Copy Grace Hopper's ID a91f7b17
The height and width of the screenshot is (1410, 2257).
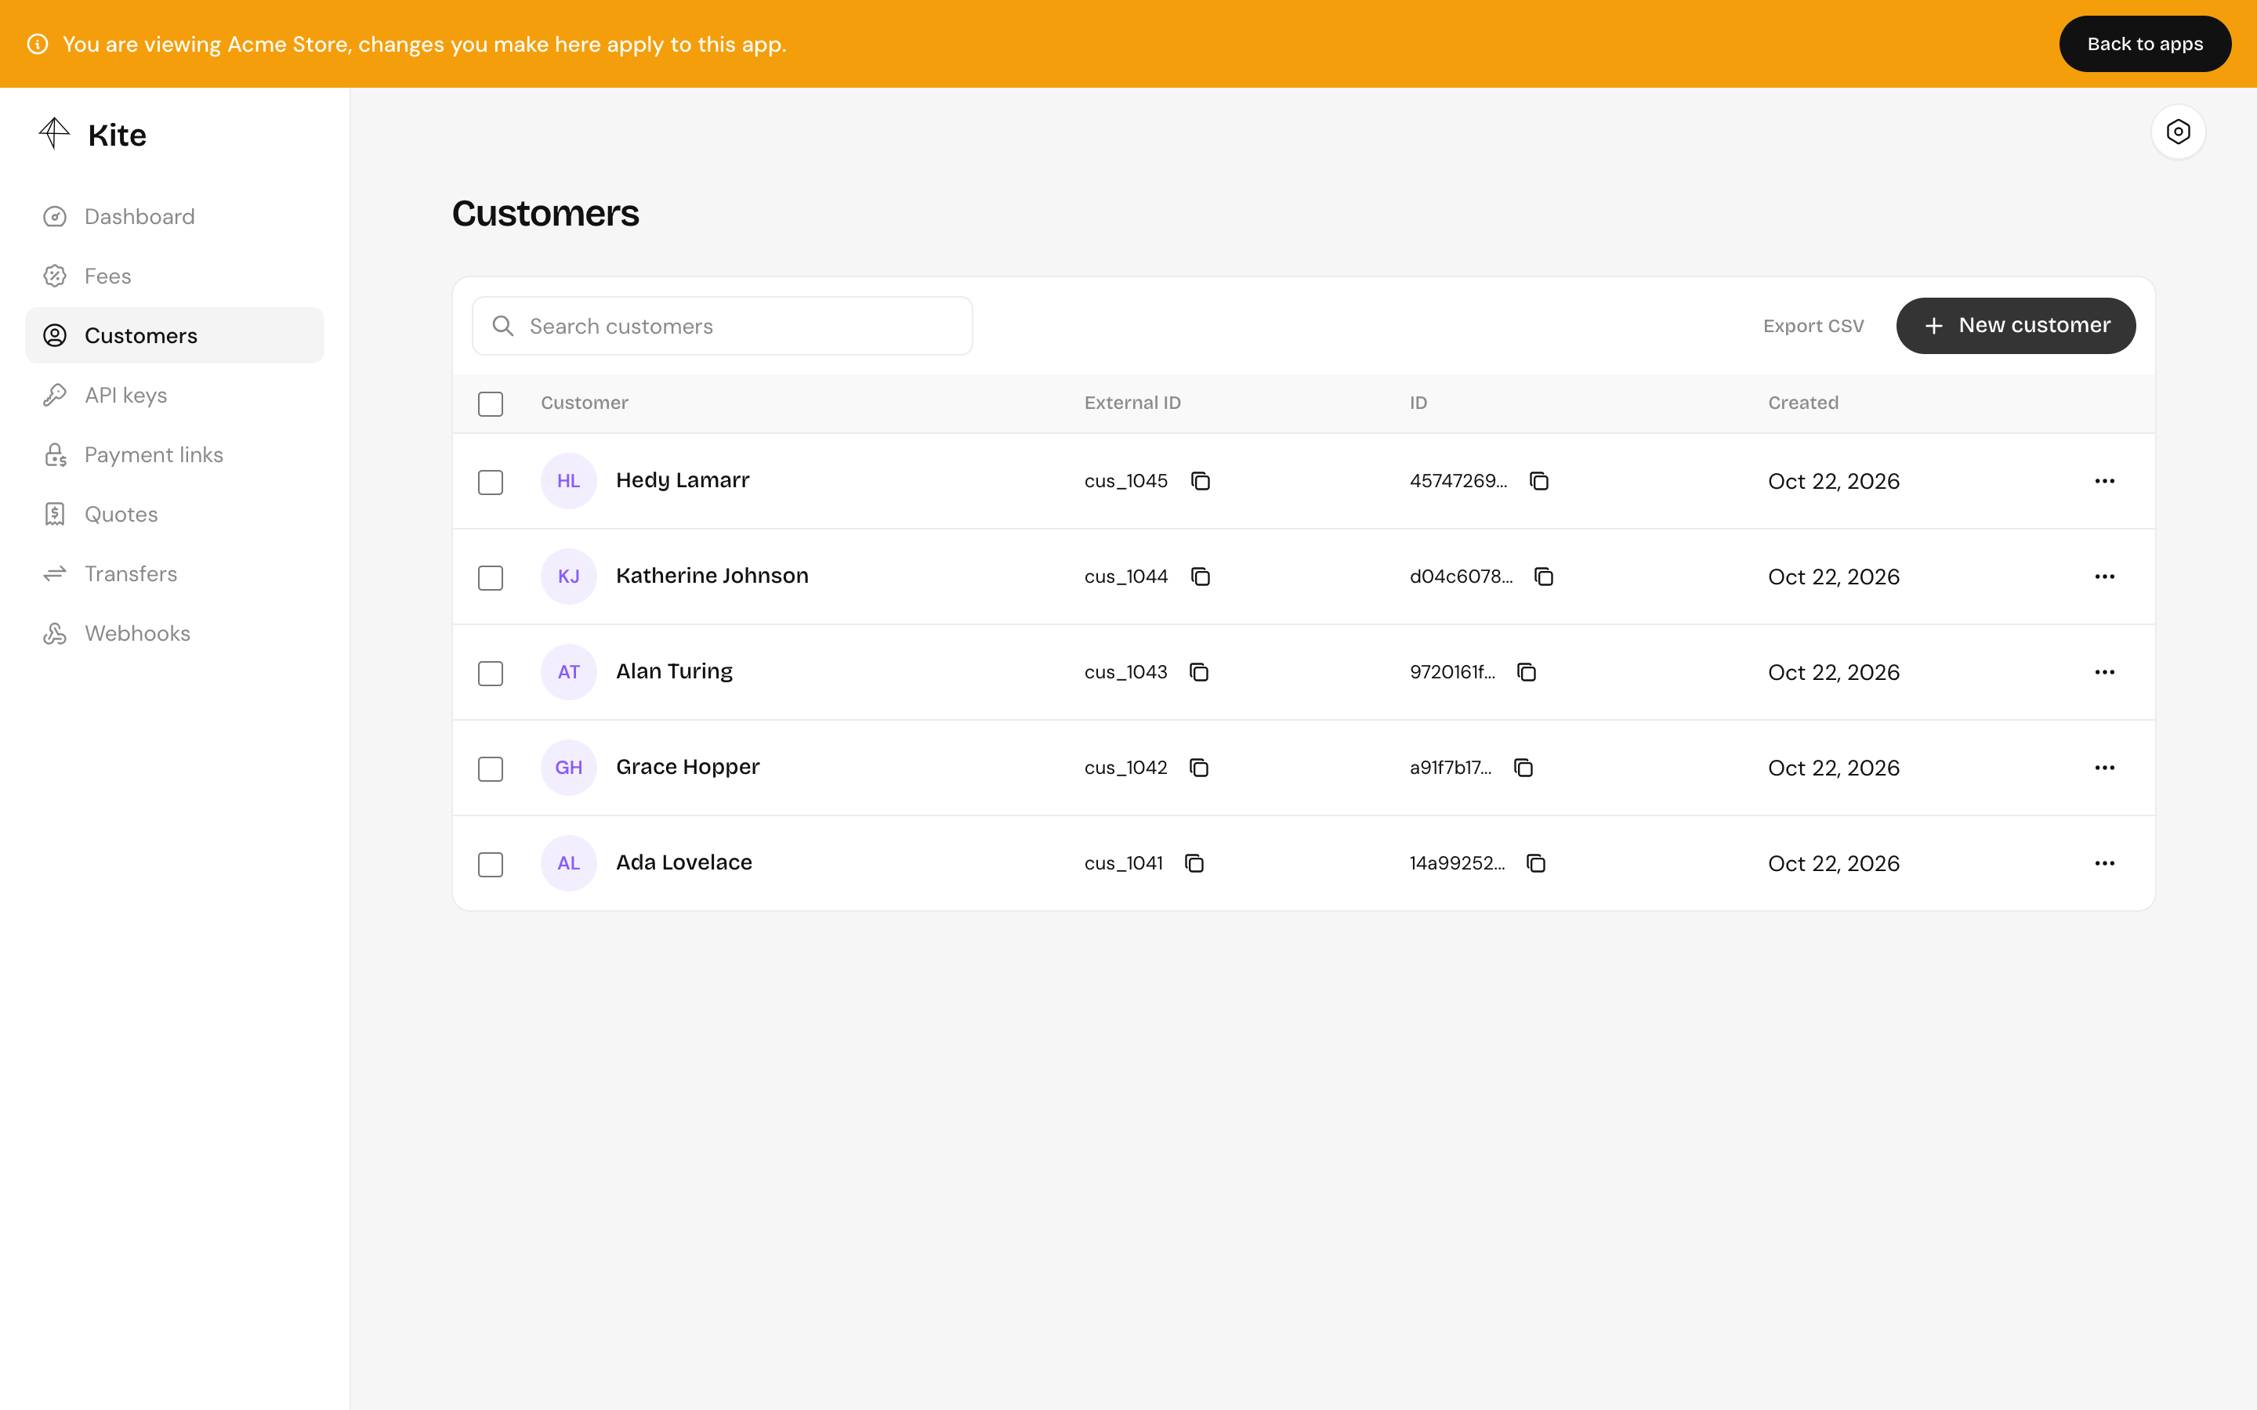click(1523, 768)
